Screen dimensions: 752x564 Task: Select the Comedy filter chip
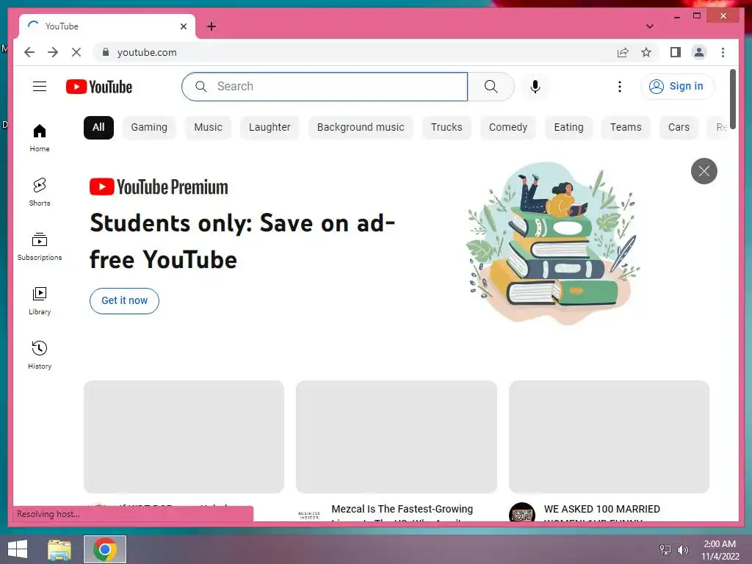tap(508, 128)
